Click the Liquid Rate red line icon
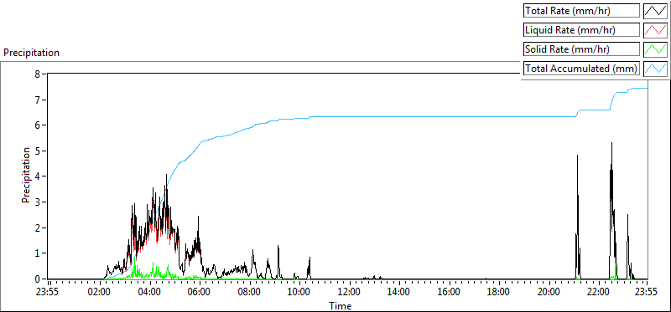671x312 pixels. [x=655, y=30]
